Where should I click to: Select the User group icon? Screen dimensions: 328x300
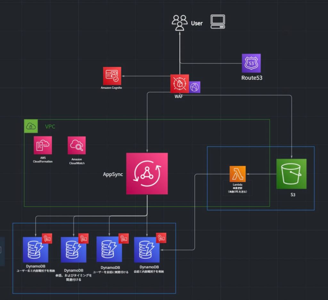179,23
